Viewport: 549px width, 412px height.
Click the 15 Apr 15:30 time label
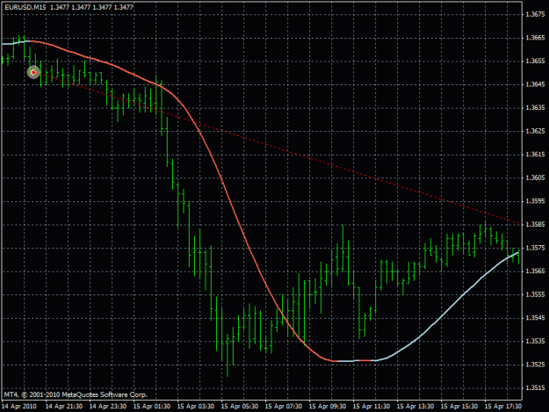459,407
